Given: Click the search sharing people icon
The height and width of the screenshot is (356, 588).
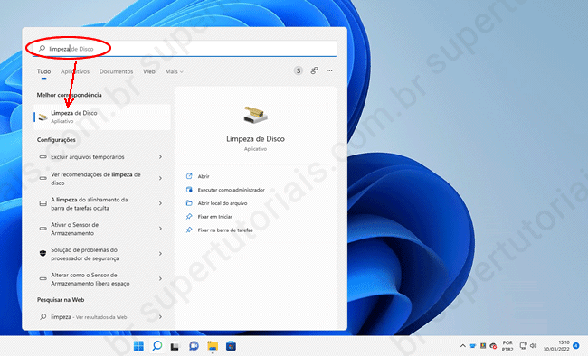Looking at the screenshot, I should tap(314, 70).
